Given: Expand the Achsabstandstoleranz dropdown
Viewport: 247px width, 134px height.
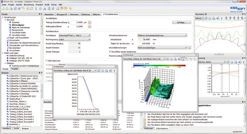Looking at the screenshot, I should [x=162, y=35].
